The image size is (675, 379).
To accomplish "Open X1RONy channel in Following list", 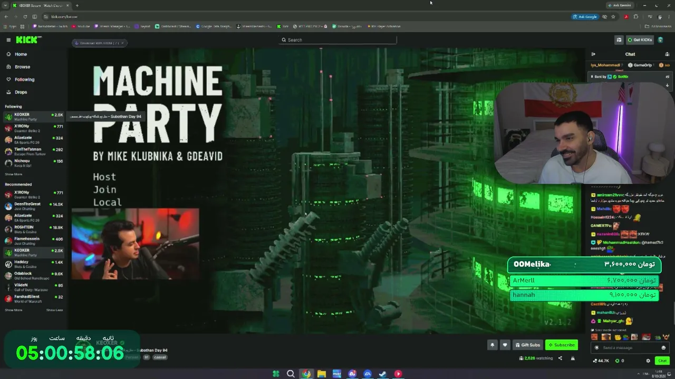I will [34, 128].
